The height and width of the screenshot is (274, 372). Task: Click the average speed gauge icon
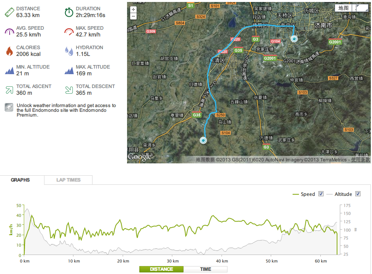(10, 31)
